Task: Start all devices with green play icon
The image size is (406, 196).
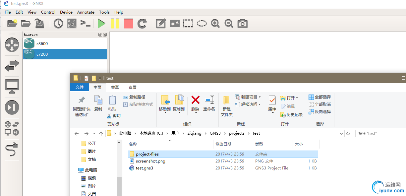Action: tap(101, 24)
